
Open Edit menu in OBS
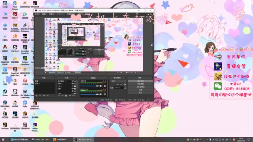tap(45, 14)
